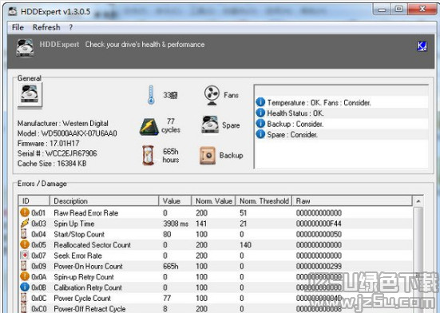Click the Fans icon
The width and height of the screenshot is (440, 313).
coord(212,95)
